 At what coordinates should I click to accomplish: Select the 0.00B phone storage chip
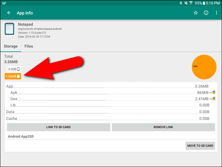pos(14,69)
